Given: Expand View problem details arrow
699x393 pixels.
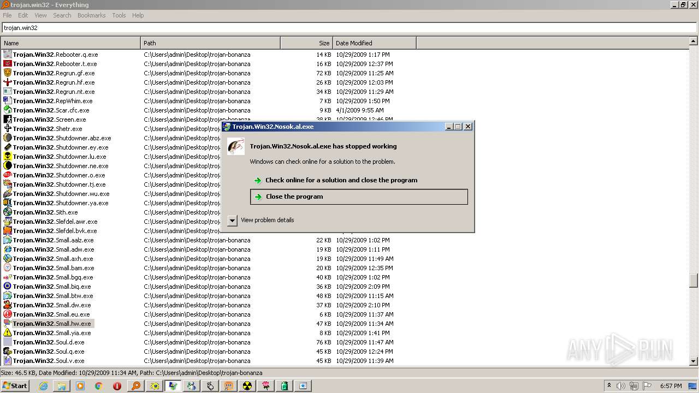Looking at the screenshot, I should [232, 220].
